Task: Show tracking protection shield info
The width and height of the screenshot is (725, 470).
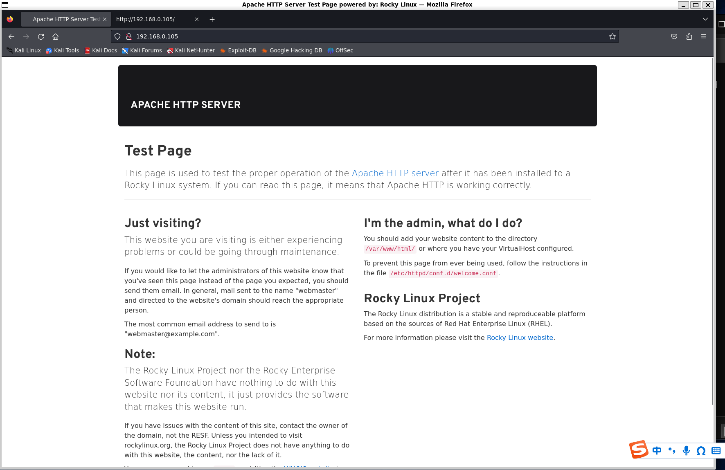Action: point(117,36)
